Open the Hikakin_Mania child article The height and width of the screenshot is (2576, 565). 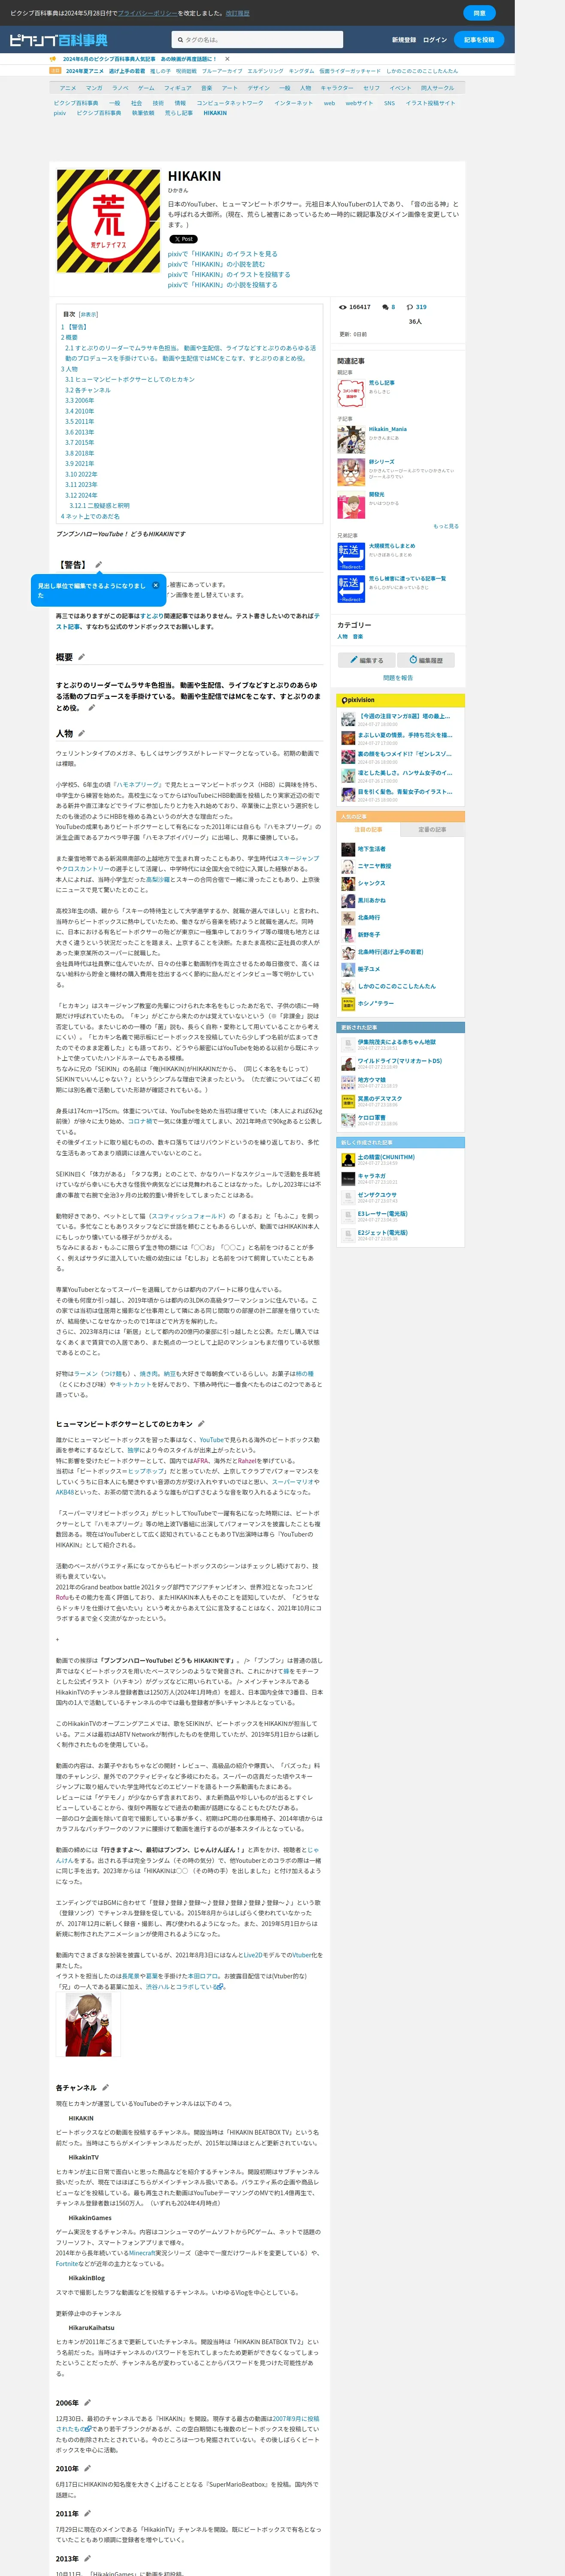pyautogui.click(x=388, y=429)
